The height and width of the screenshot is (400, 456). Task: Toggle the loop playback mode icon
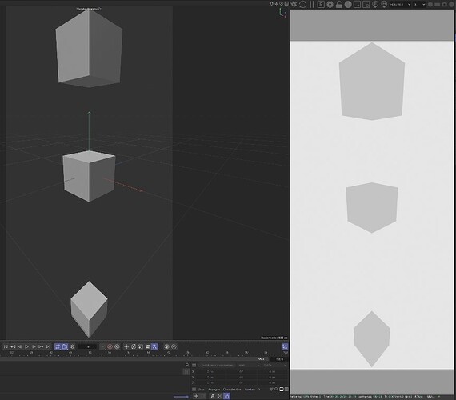click(x=58, y=346)
